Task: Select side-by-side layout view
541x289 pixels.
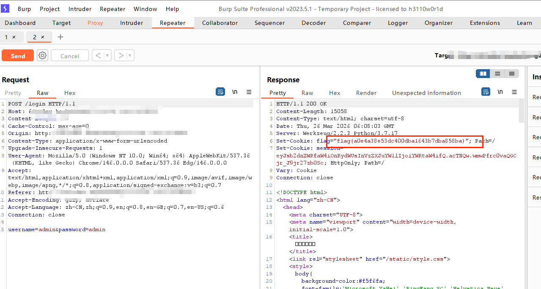Action: click(x=483, y=74)
